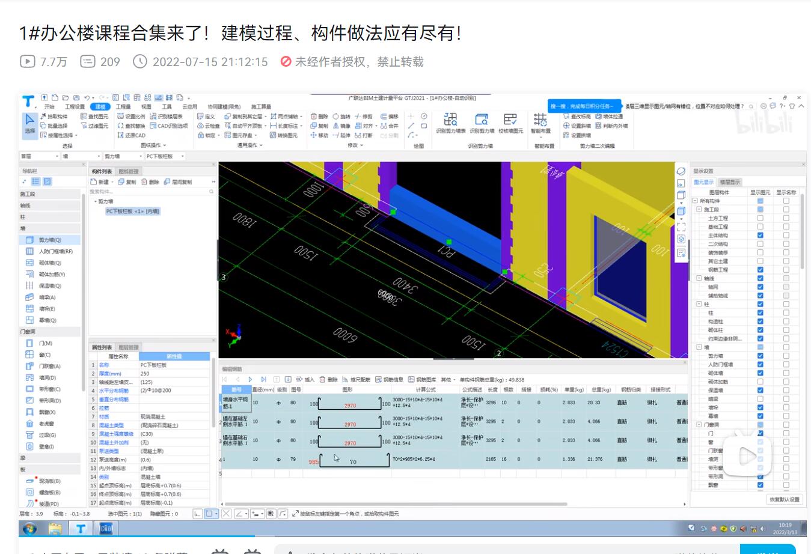Click 过滤图元 in the ribbon

point(94,126)
